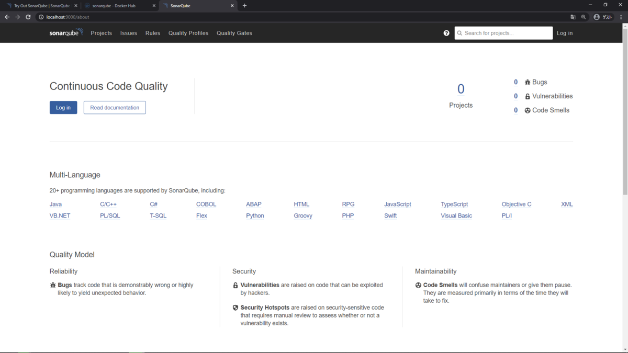Open the Java language link
The height and width of the screenshot is (353, 628).
click(x=55, y=204)
